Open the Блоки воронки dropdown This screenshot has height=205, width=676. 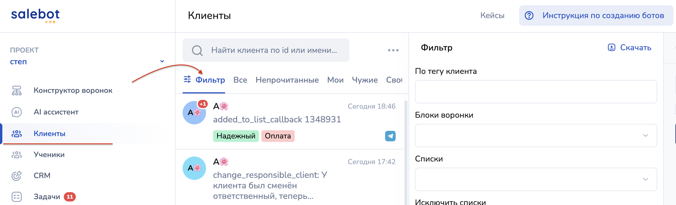click(x=536, y=135)
